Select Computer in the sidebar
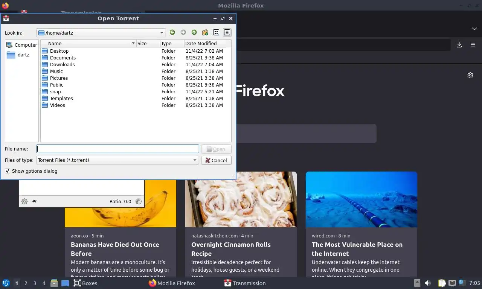The image size is (482, 289). (x=22, y=45)
